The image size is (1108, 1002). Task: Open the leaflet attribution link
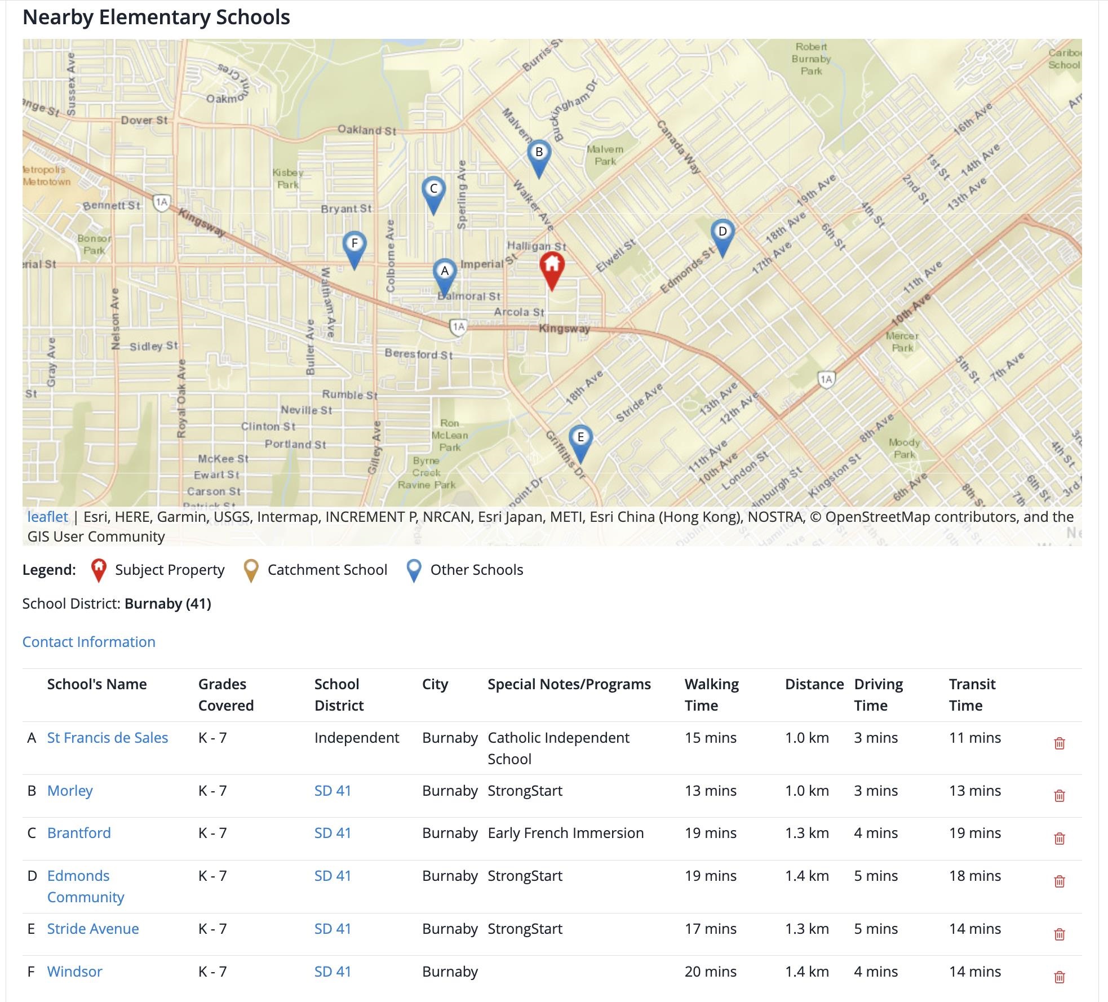[47, 517]
